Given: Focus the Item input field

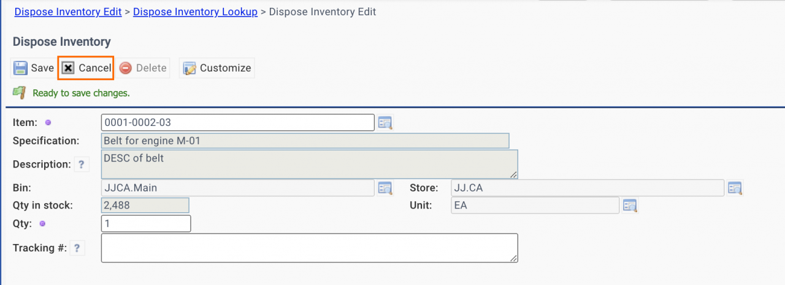Looking at the screenshot, I should [x=238, y=122].
